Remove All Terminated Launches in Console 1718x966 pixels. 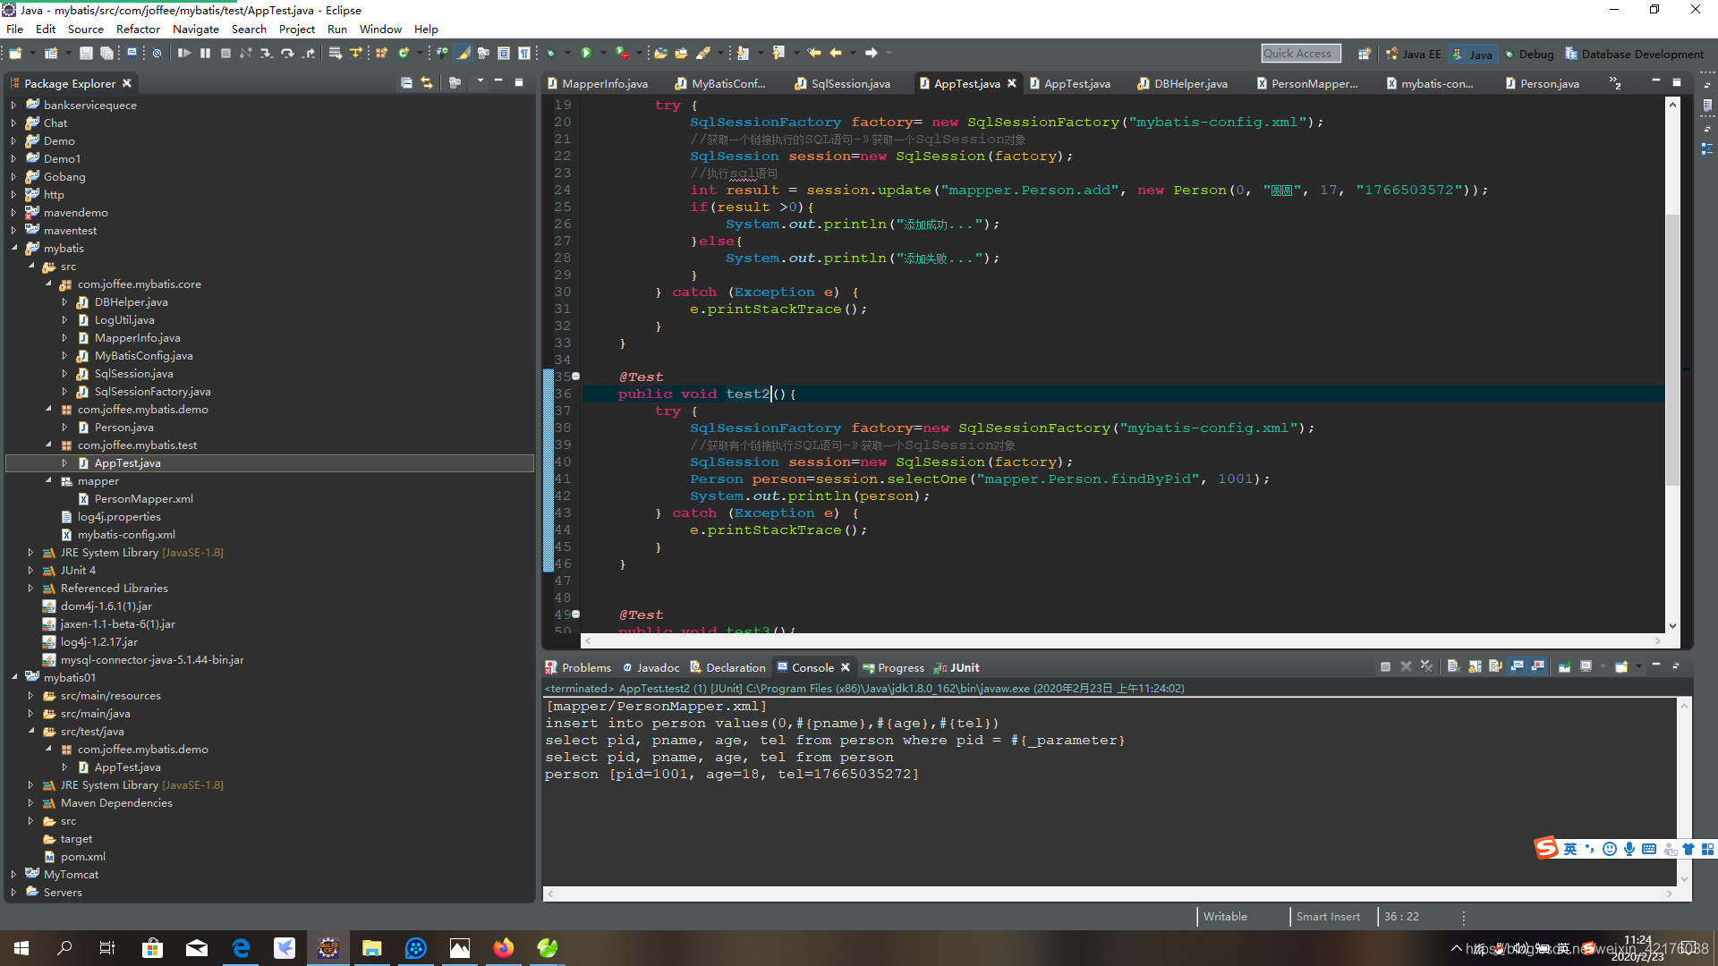[1427, 666]
